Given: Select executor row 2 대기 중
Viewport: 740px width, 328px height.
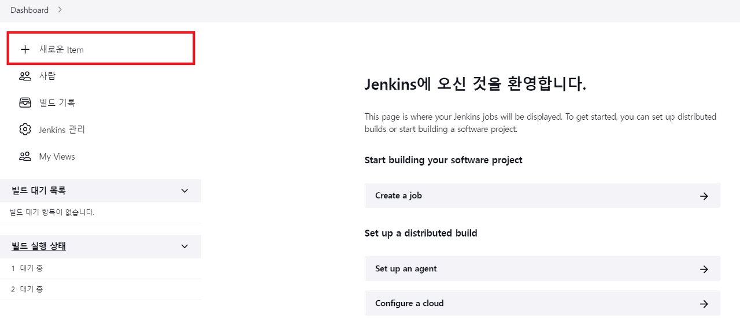Looking at the screenshot, I should click(101, 289).
